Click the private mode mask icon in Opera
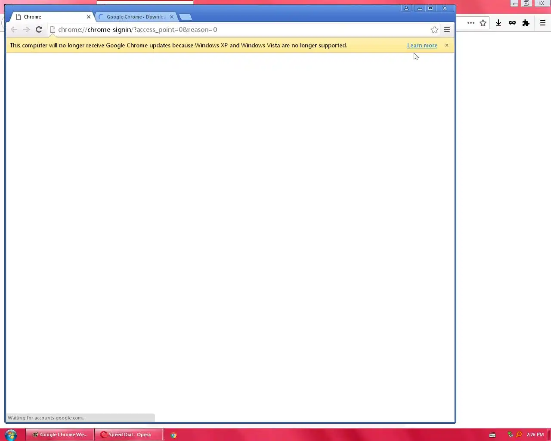 pyautogui.click(x=512, y=23)
